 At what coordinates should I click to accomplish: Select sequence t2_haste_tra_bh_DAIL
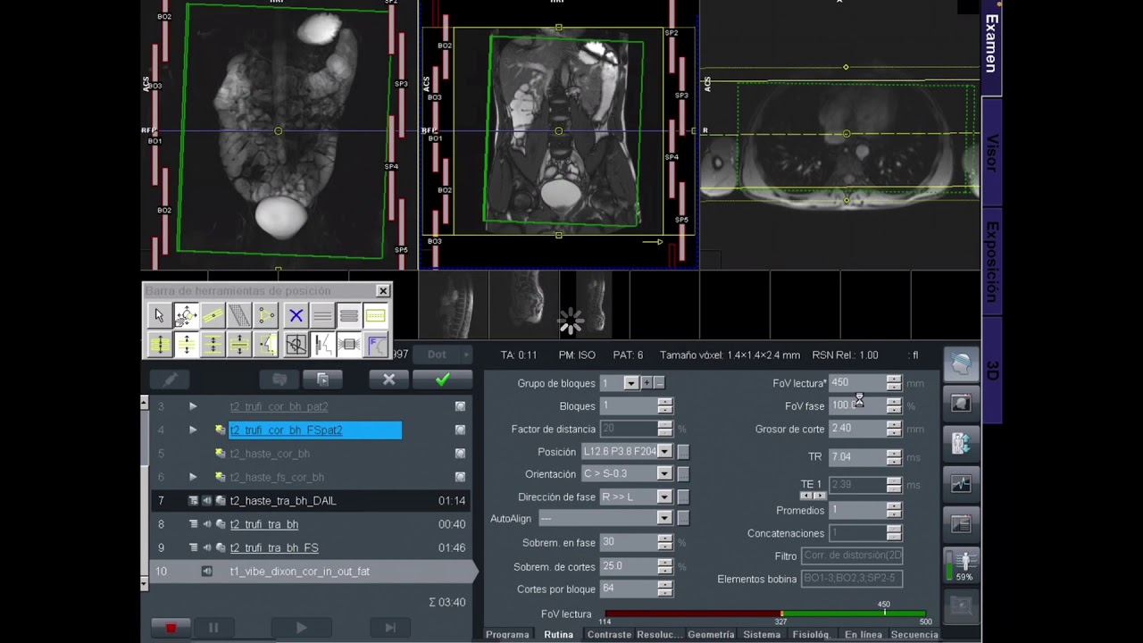click(x=283, y=501)
